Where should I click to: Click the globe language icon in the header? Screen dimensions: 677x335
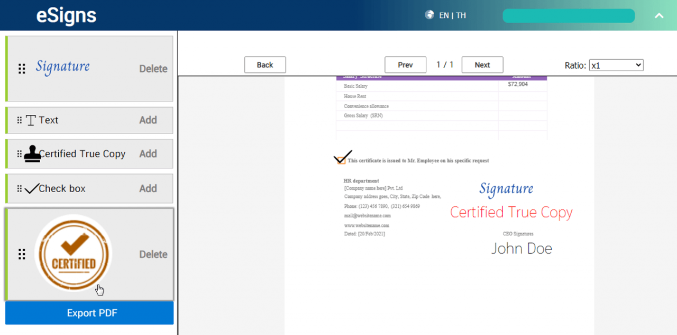point(428,15)
